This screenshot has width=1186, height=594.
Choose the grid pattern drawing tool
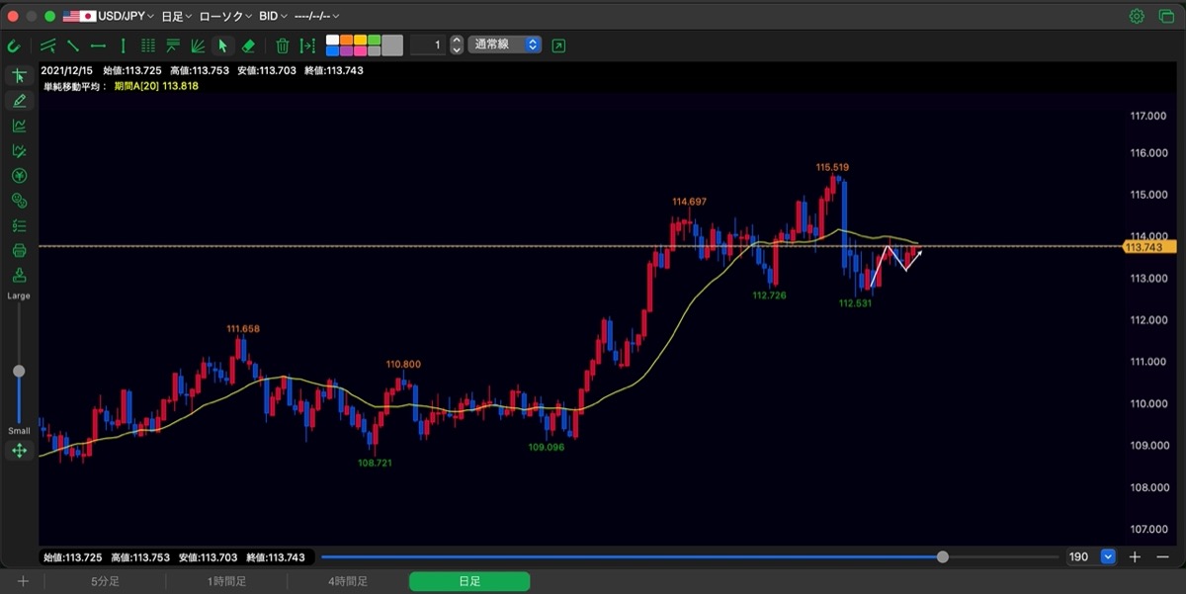click(x=148, y=45)
